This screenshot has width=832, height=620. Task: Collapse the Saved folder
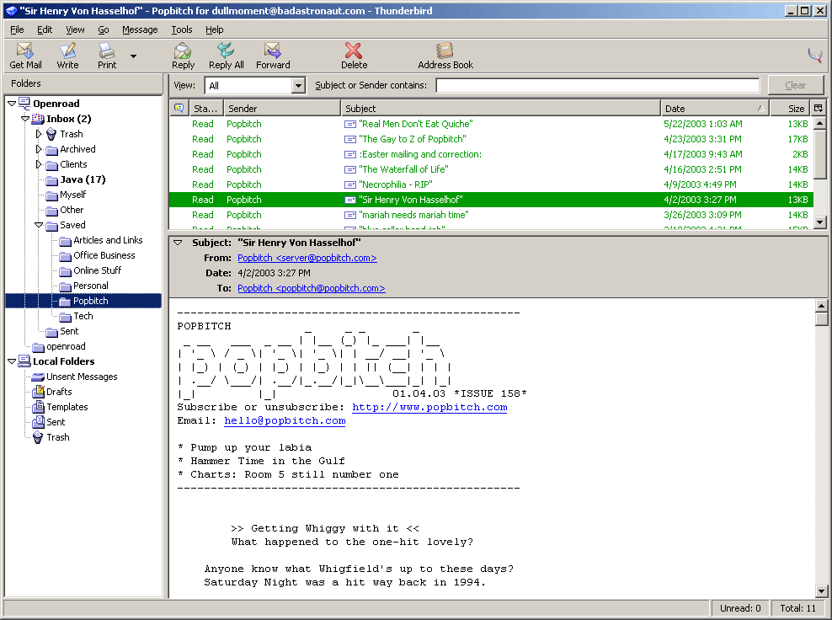[x=39, y=225]
